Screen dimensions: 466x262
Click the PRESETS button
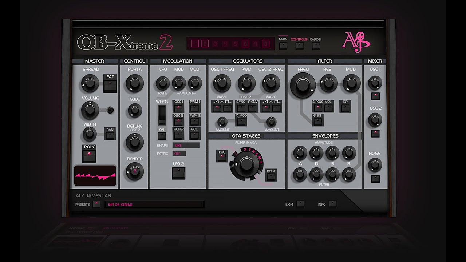coord(96,204)
